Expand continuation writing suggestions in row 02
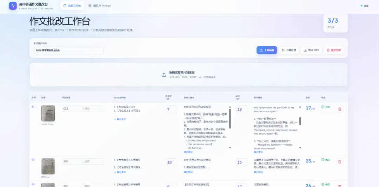Image resolution: width=379 pixels, height=187 pixels. click(x=258, y=172)
